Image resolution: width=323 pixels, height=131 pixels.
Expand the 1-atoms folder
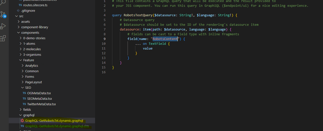point(21,43)
